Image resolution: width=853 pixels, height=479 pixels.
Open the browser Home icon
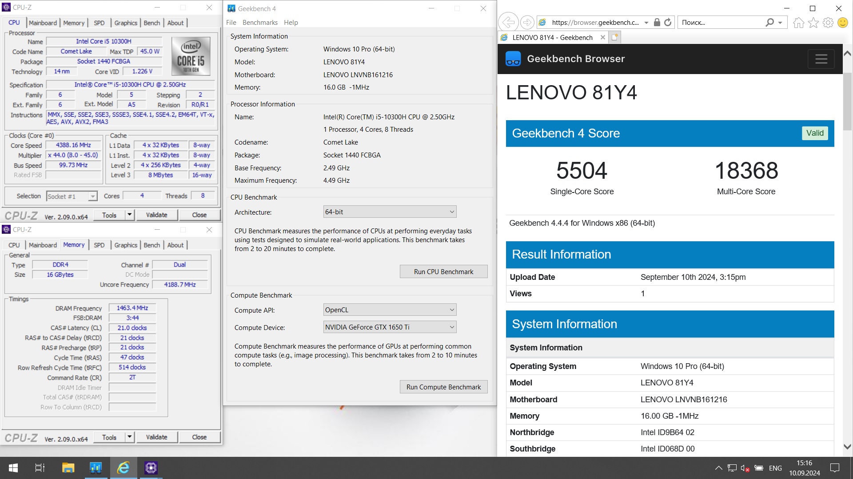tap(798, 23)
